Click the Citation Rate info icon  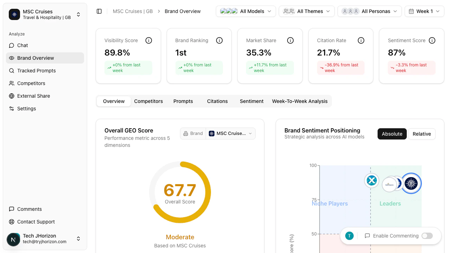click(x=361, y=40)
